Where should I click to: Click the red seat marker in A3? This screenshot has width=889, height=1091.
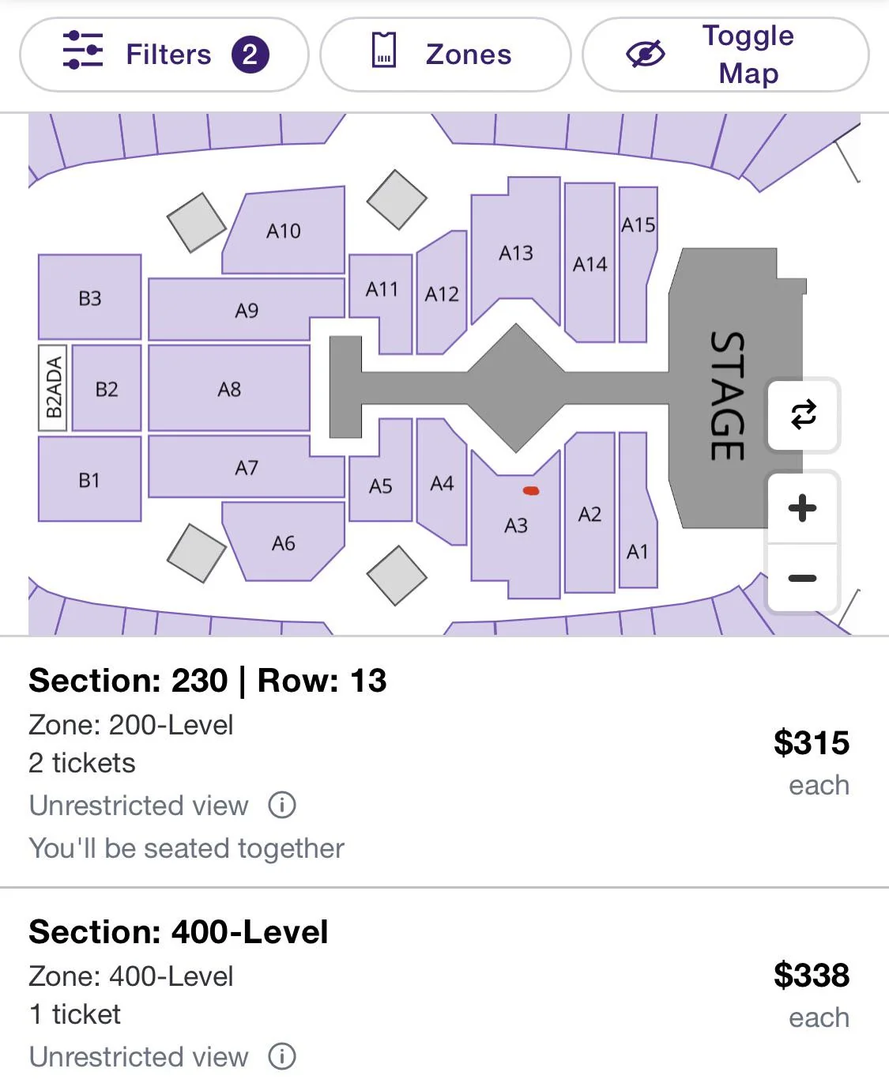coord(531,491)
